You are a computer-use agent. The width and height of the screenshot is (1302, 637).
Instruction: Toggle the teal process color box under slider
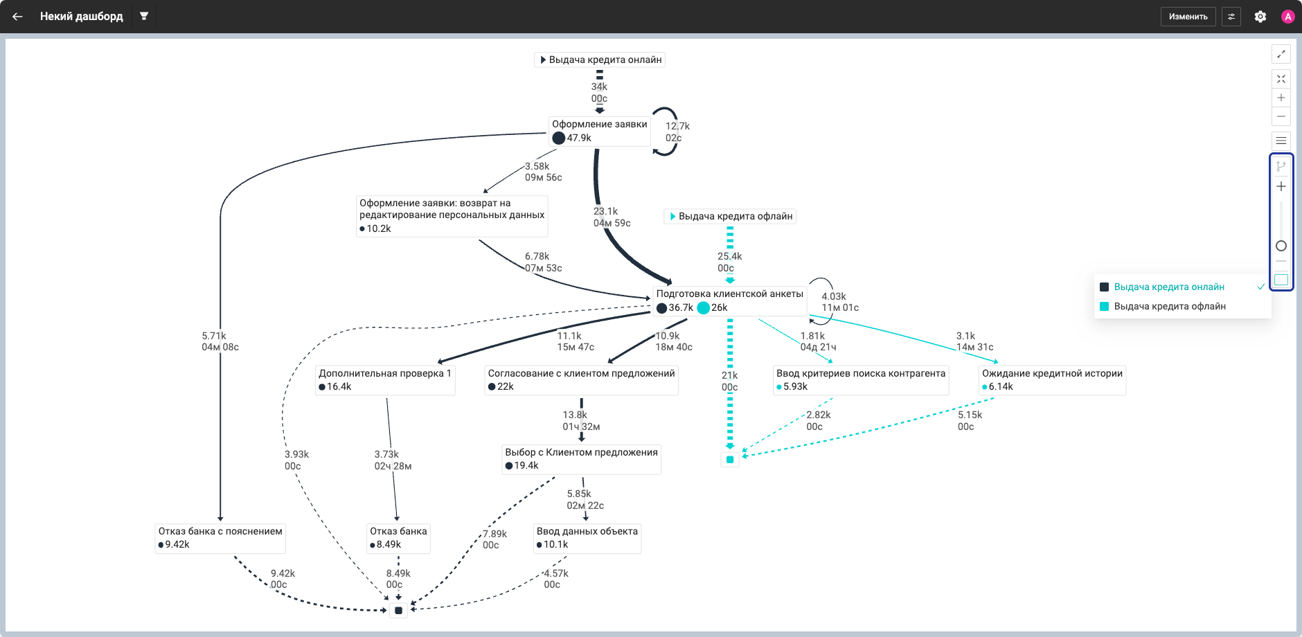(1281, 280)
